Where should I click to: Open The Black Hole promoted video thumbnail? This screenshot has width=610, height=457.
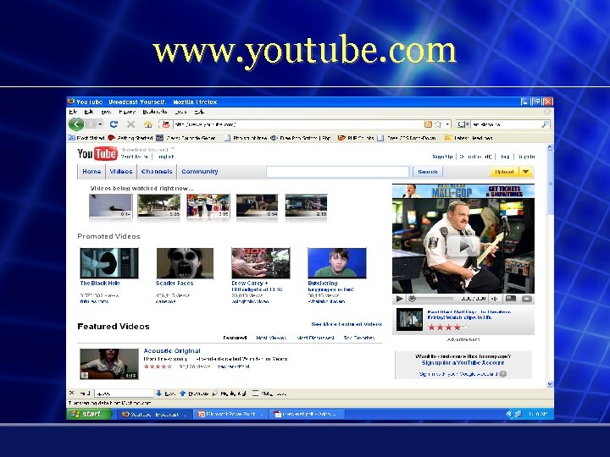(x=109, y=263)
